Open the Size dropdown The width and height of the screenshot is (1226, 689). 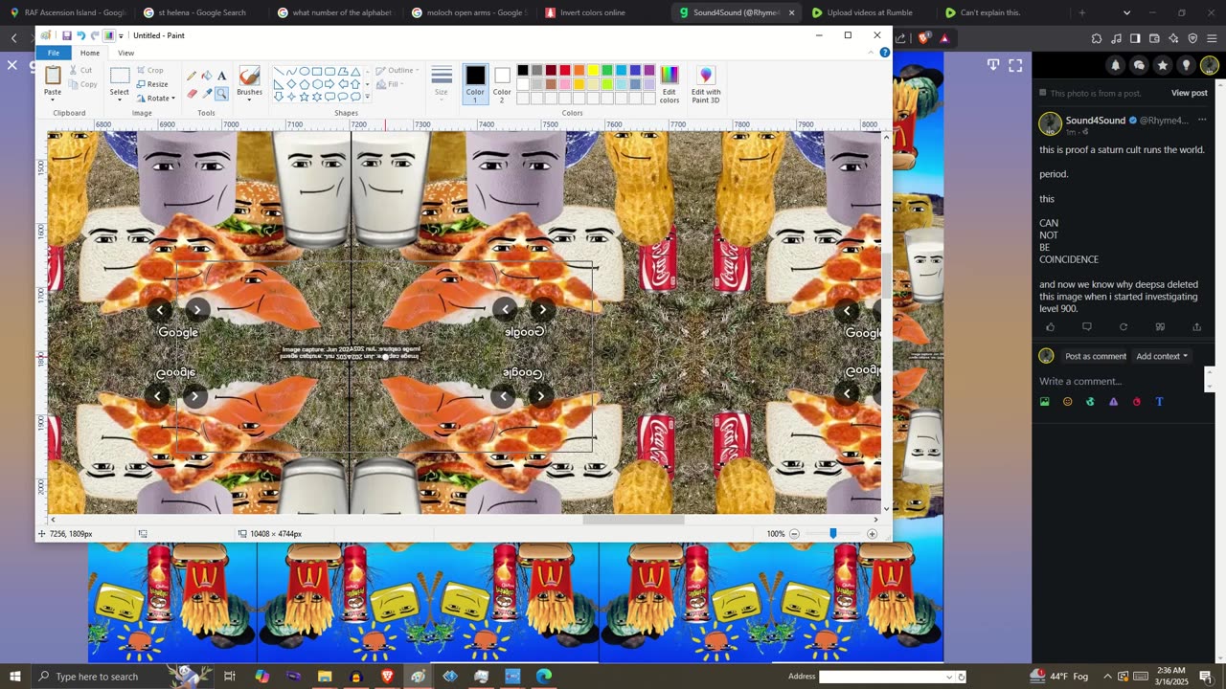(x=442, y=85)
